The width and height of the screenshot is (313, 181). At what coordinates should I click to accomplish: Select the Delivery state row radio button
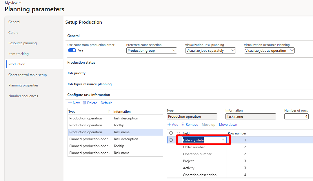pyautogui.click(x=171, y=140)
